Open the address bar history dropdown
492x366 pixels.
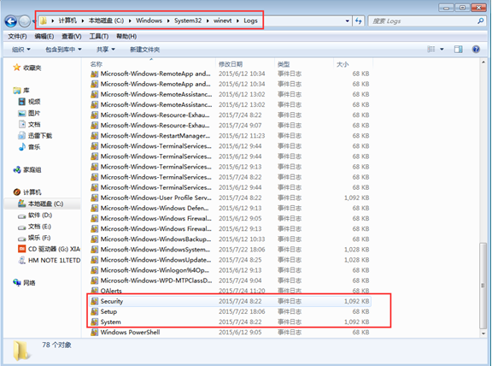tap(348, 21)
